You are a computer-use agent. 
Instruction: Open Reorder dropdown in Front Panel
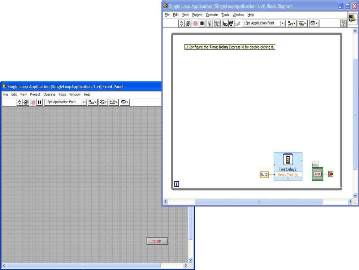pos(125,102)
